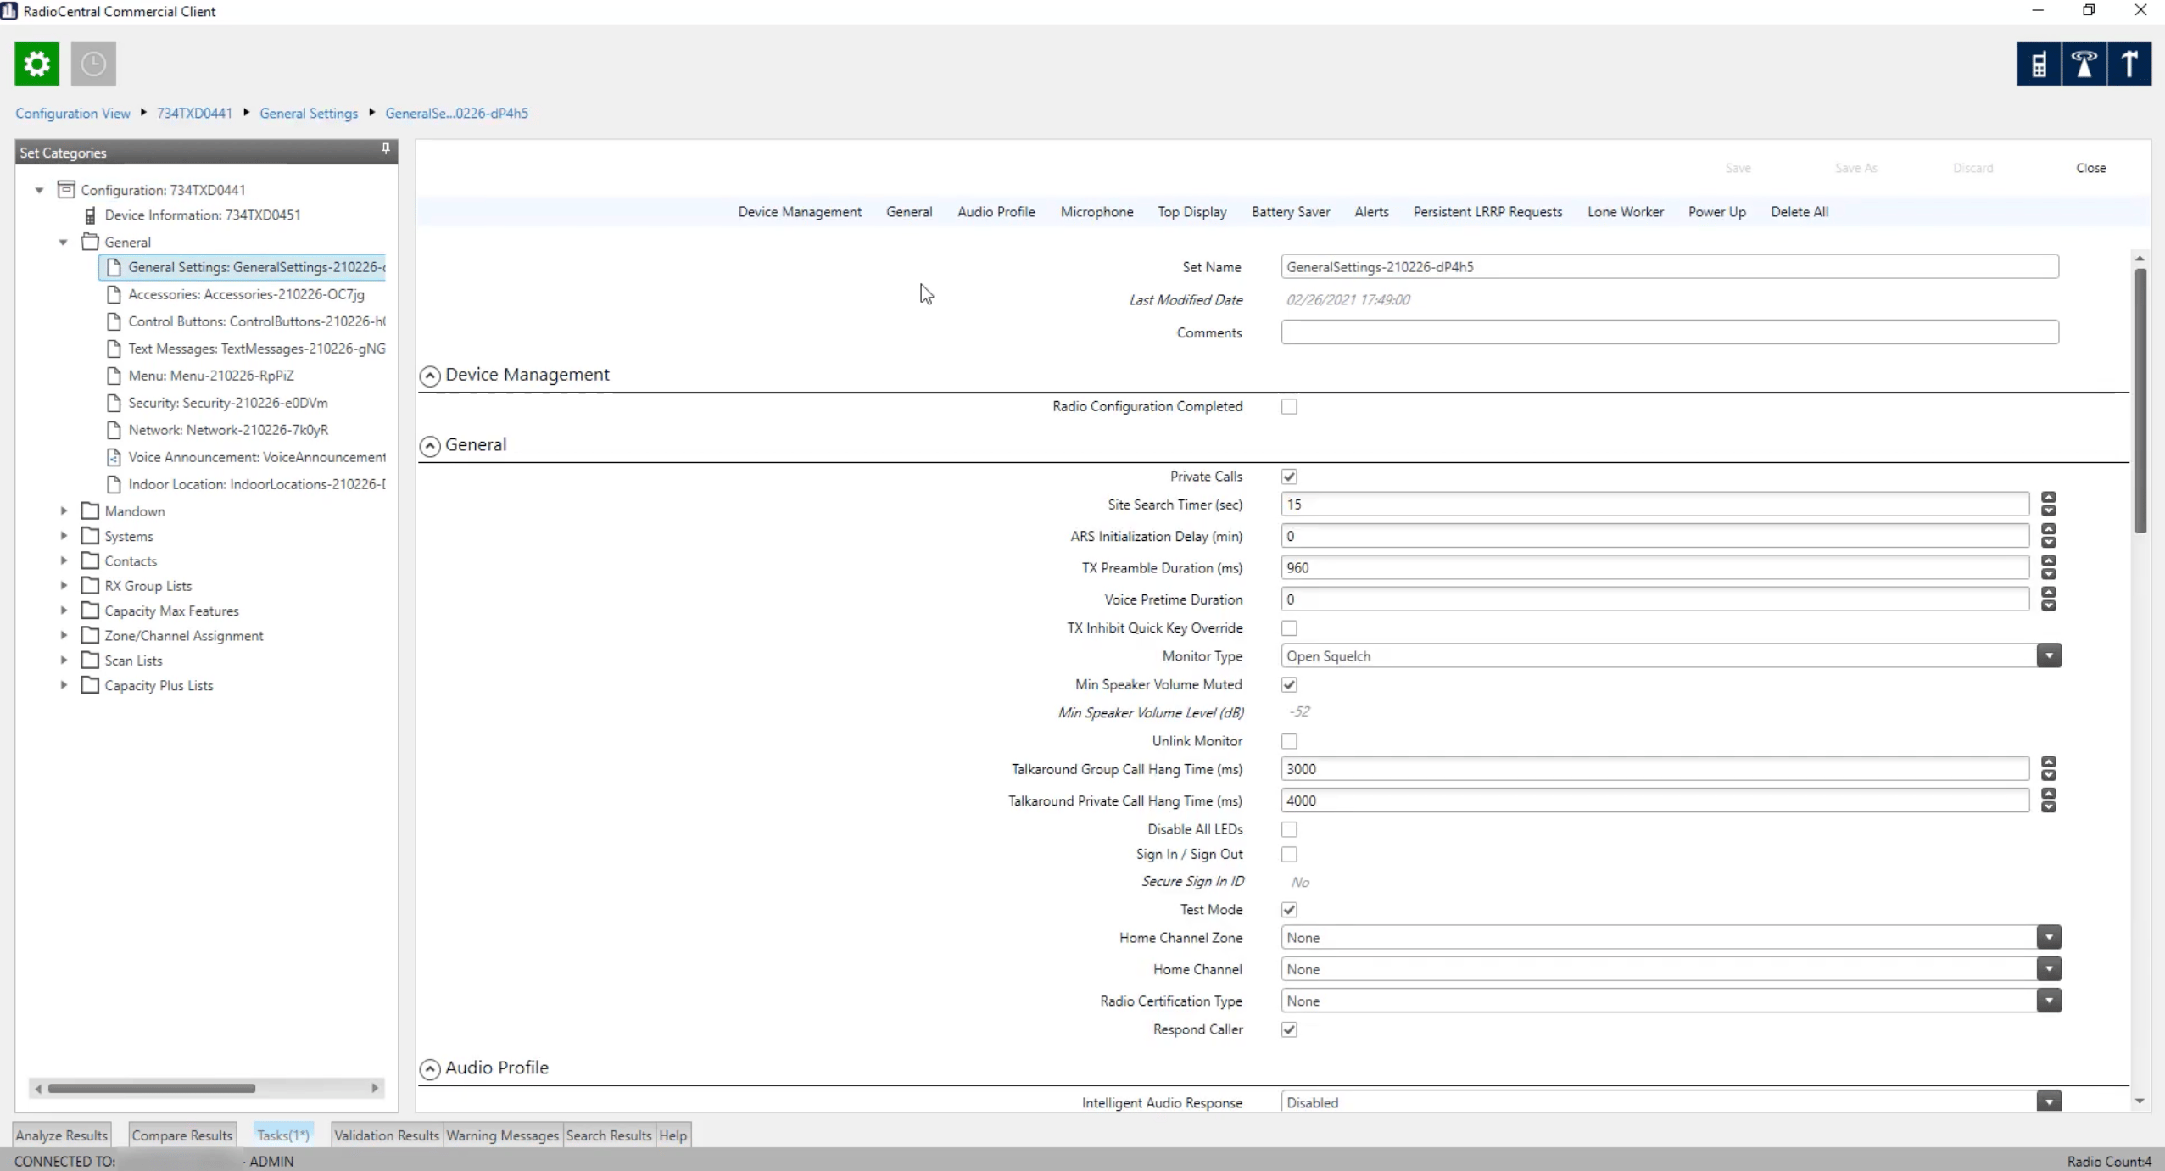Click the green gear configuration icon
Image resolution: width=2165 pixels, height=1171 pixels.
coord(36,64)
